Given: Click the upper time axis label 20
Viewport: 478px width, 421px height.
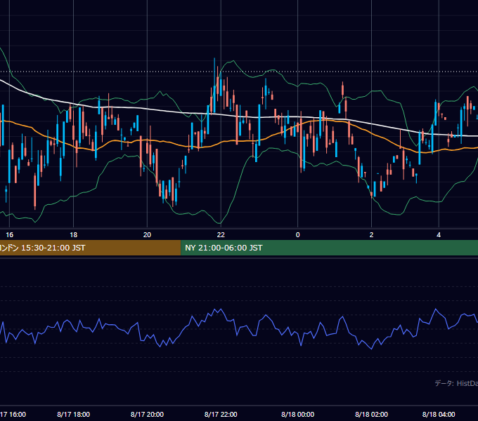Looking at the screenshot, I should [x=147, y=235].
